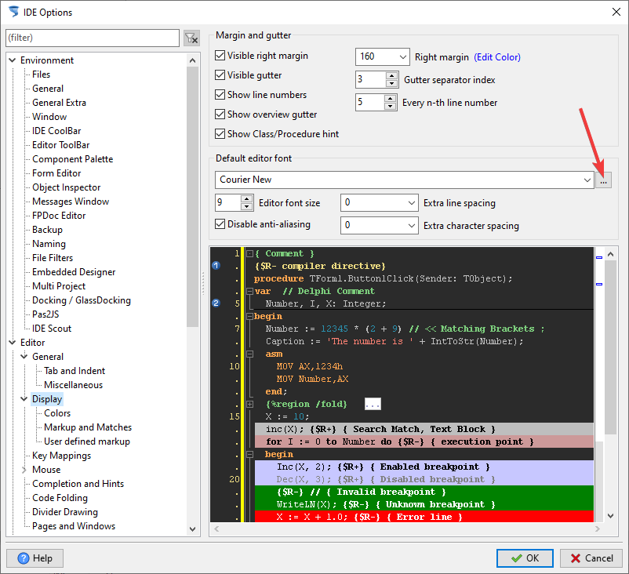
Task: Decrease Every n-th line number value
Action: coord(390,107)
